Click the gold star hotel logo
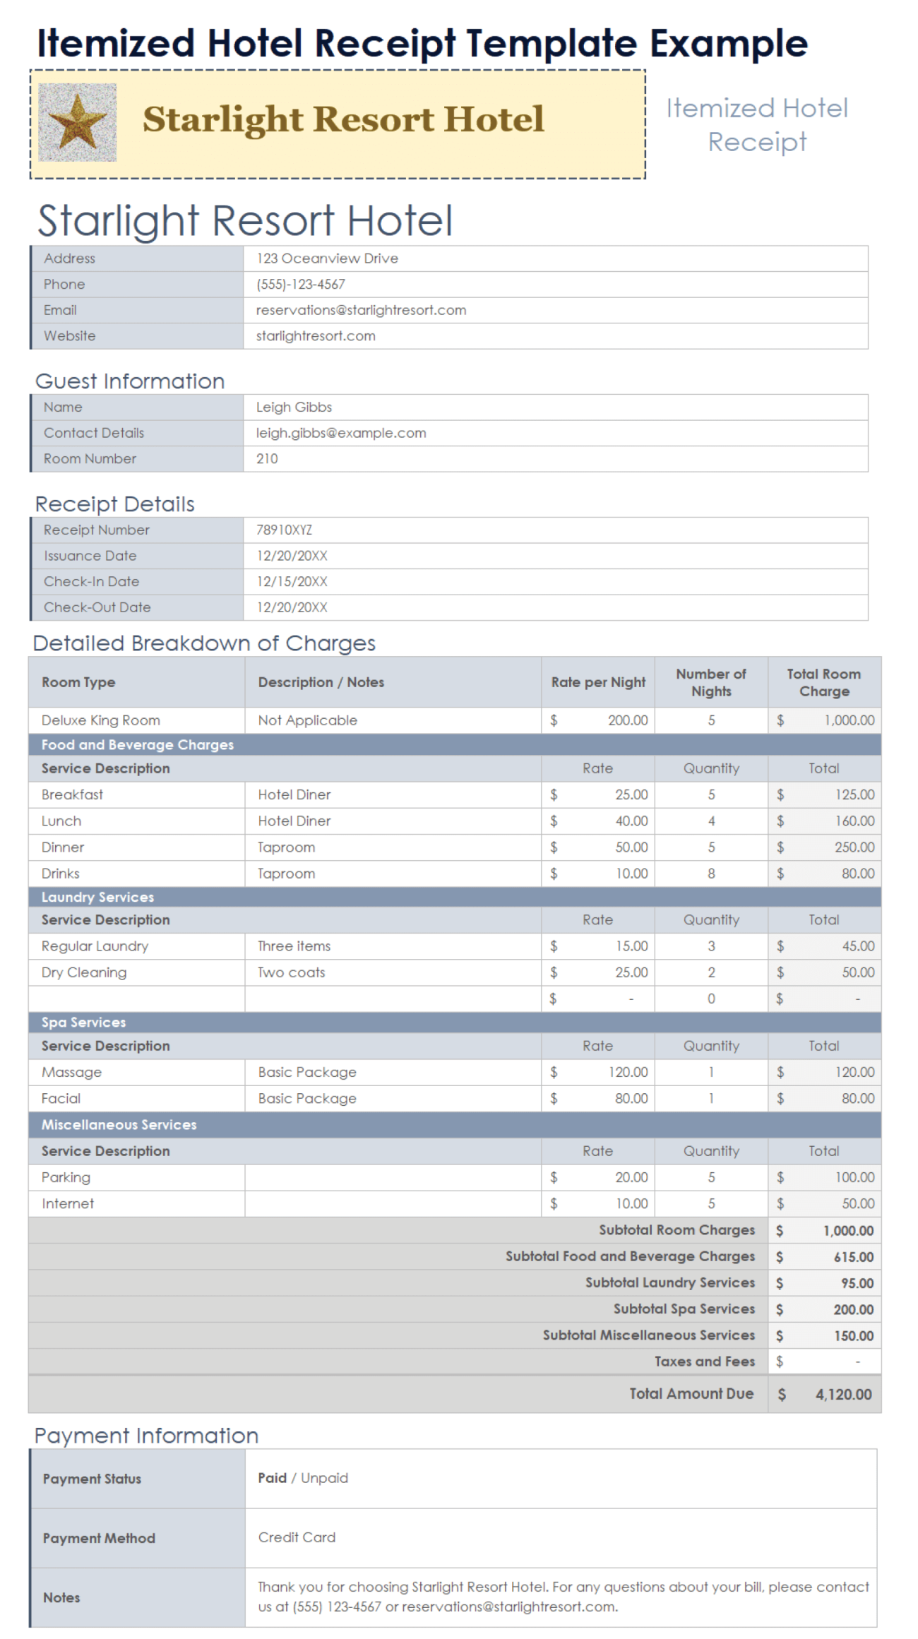Viewport: 918px width, 1639px height. pyautogui.click(x=77, y=122)
